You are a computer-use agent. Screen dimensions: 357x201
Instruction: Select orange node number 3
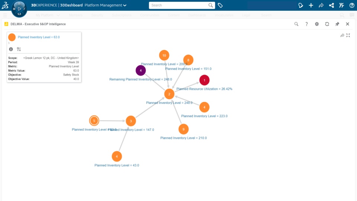pyautogui.click(x=131, y=121)
